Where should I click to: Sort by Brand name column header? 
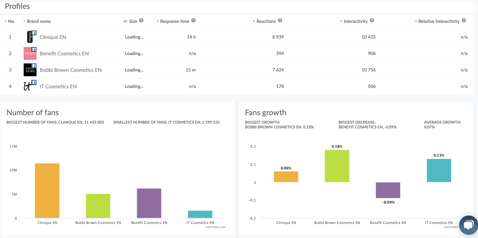[38, 21]
